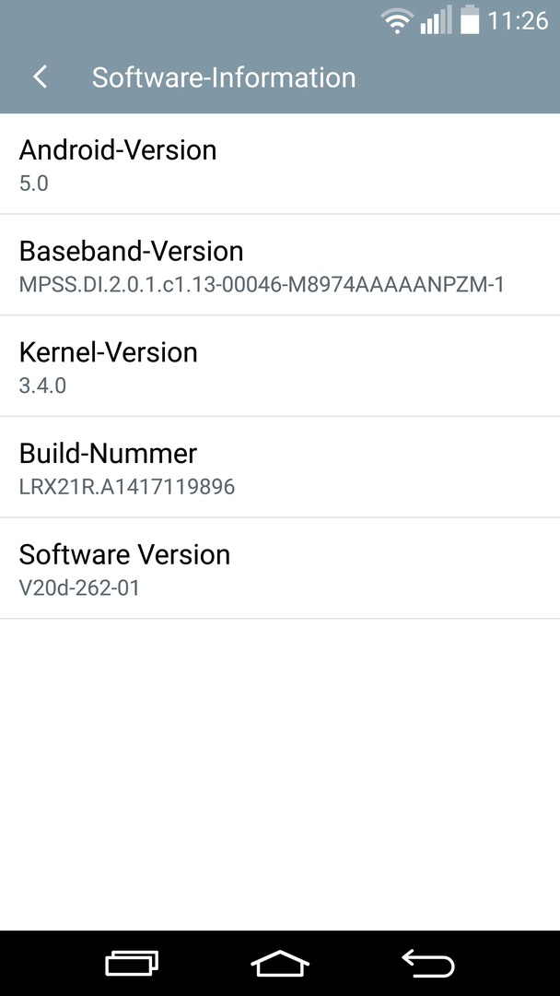The width and height of the screenshot is (560, 996).
Task: Tap the 5.0 Android version value
Action: click(33, 184)
